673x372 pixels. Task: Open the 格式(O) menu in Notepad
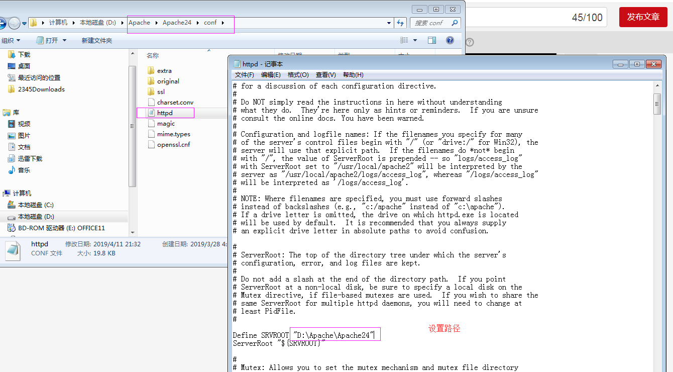pyautogui.click(x=298, y=74)
